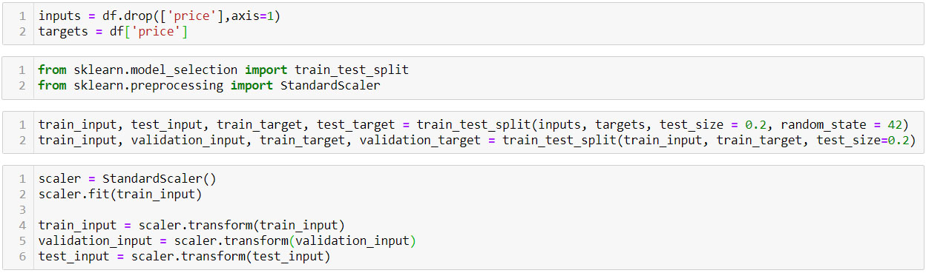
Task: Click the validation_input split line
Action: (477, 140)
